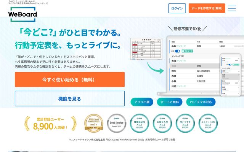This screenshot has height=152, width=244.
Task: Toggle the blue switch in laptop mockup
Action: [x=177, y=51]
